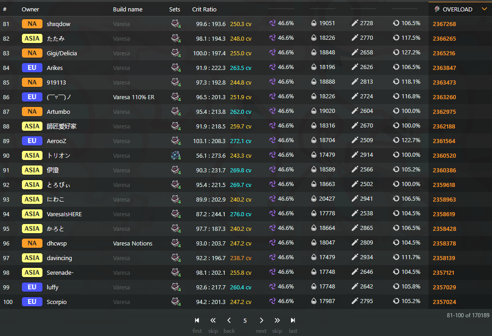
Task: Jump to the last page of results
Action: 293,320
